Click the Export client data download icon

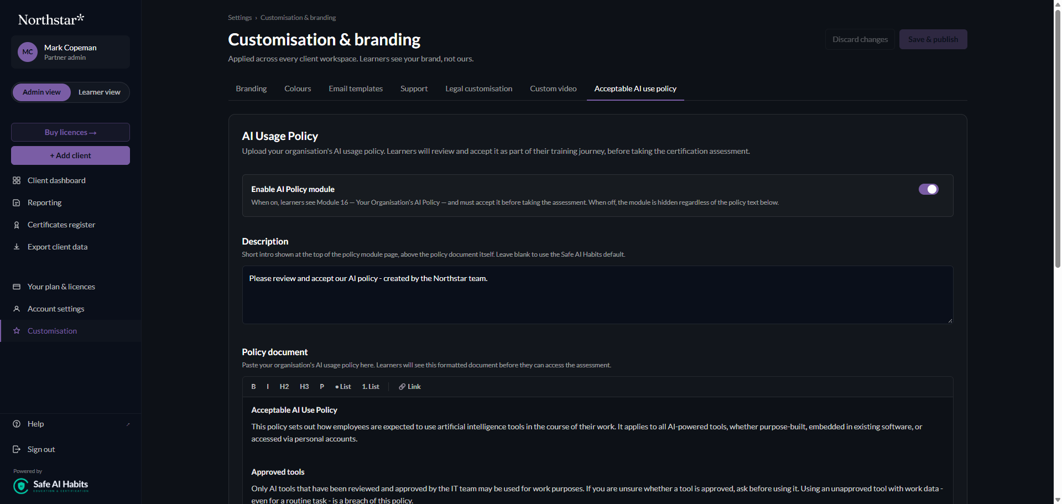[17, 247]
